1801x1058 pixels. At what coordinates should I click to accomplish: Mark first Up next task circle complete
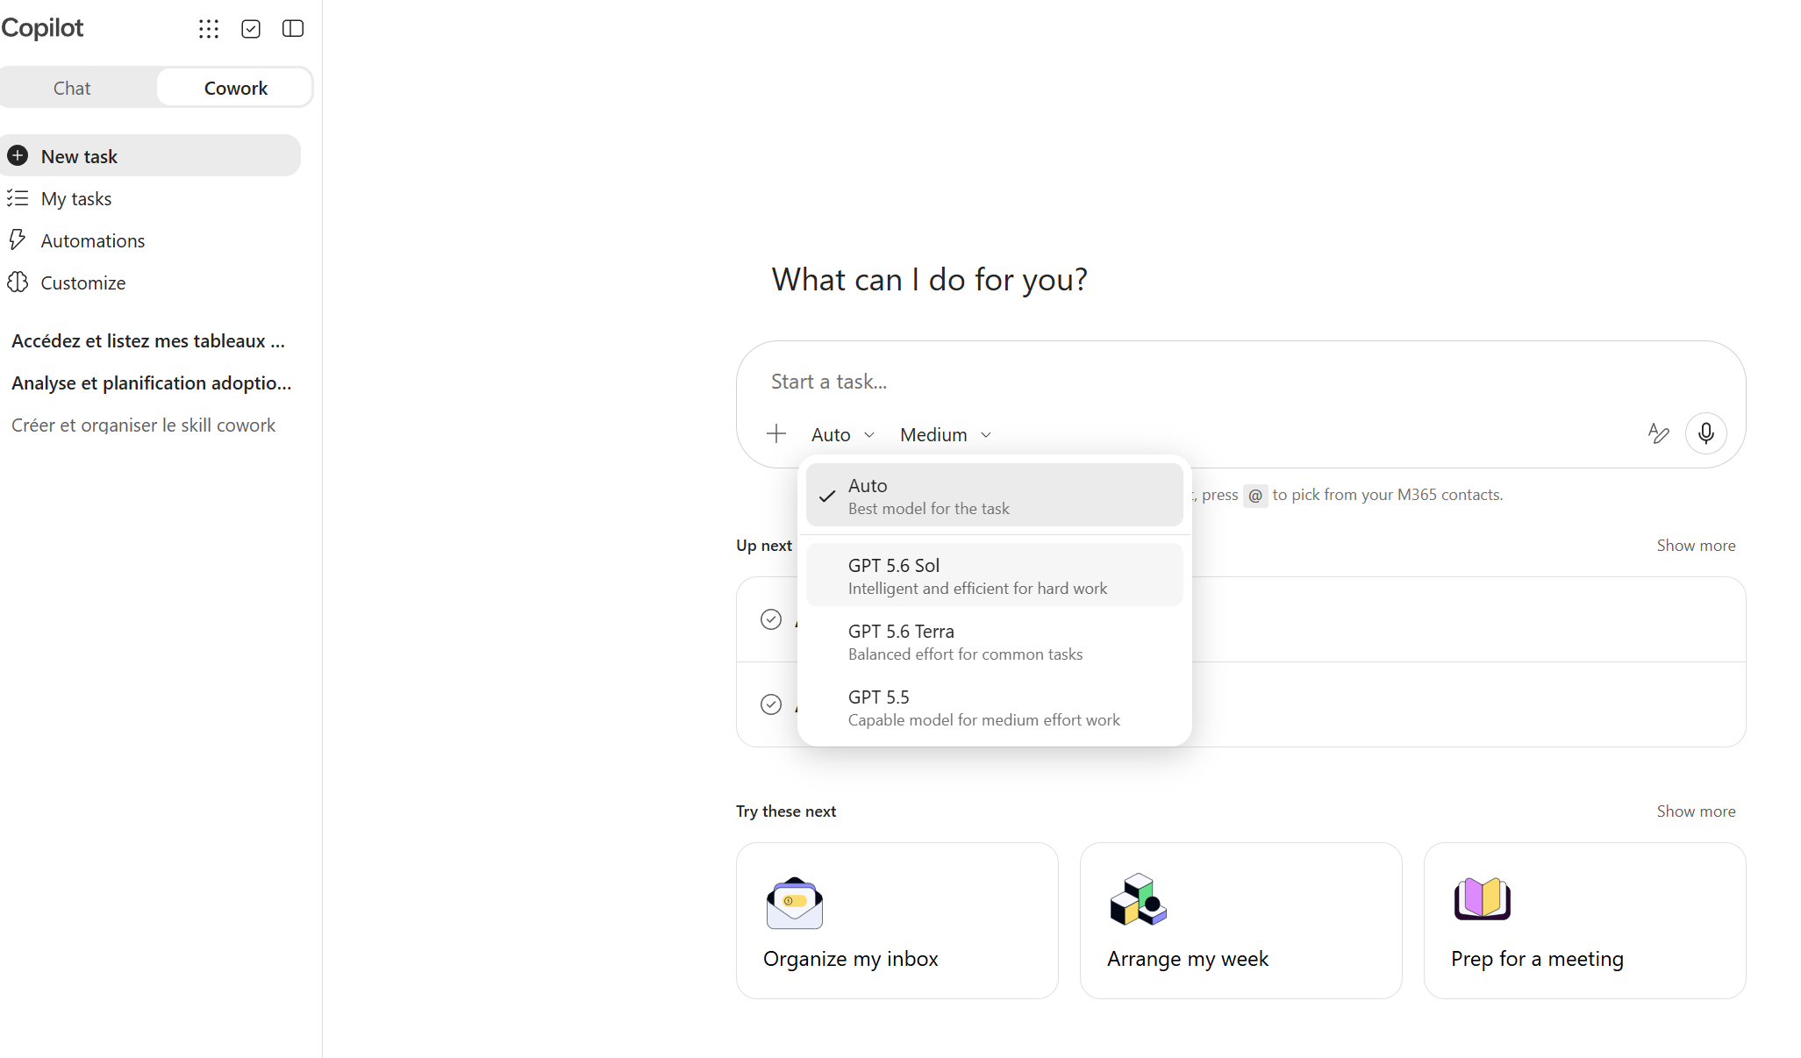click(x=771, y=619)
